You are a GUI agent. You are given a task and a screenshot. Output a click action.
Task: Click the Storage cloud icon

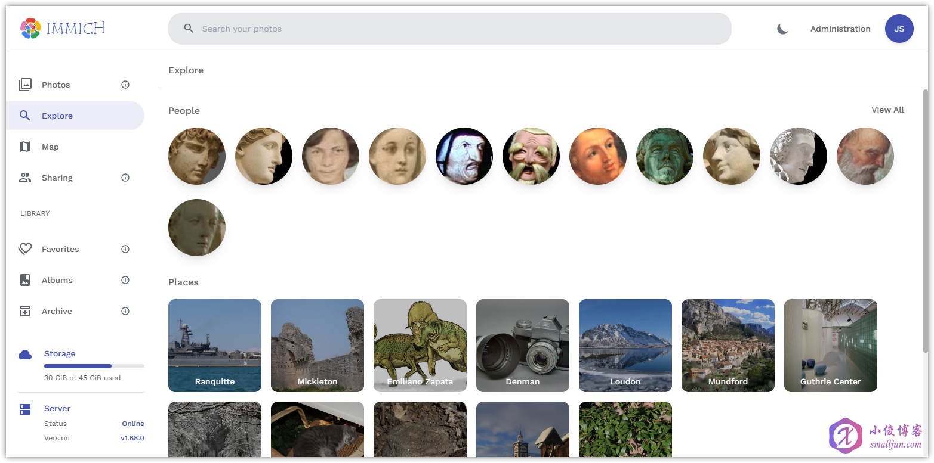(25, 355)
